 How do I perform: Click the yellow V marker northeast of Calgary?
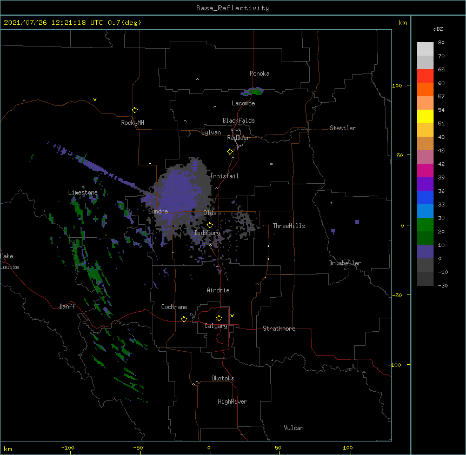pyautogui.click(x=232, y=316)
